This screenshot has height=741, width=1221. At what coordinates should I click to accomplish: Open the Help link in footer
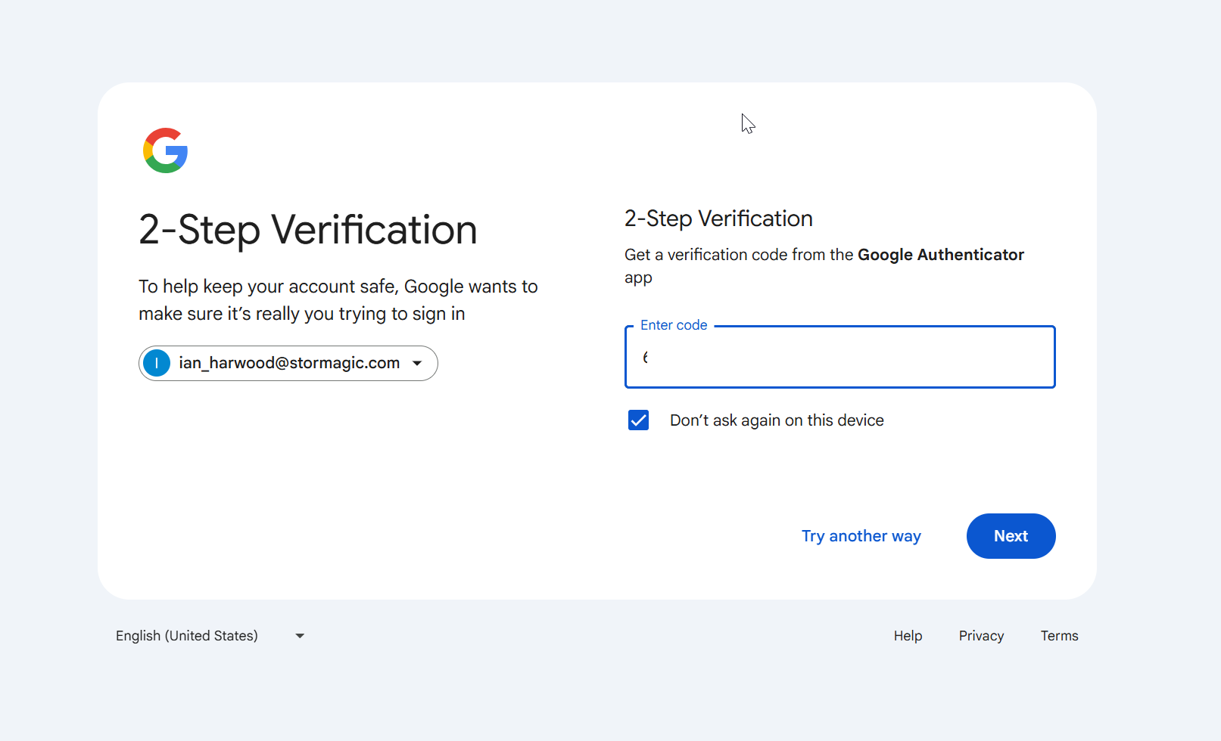[908, 636]
